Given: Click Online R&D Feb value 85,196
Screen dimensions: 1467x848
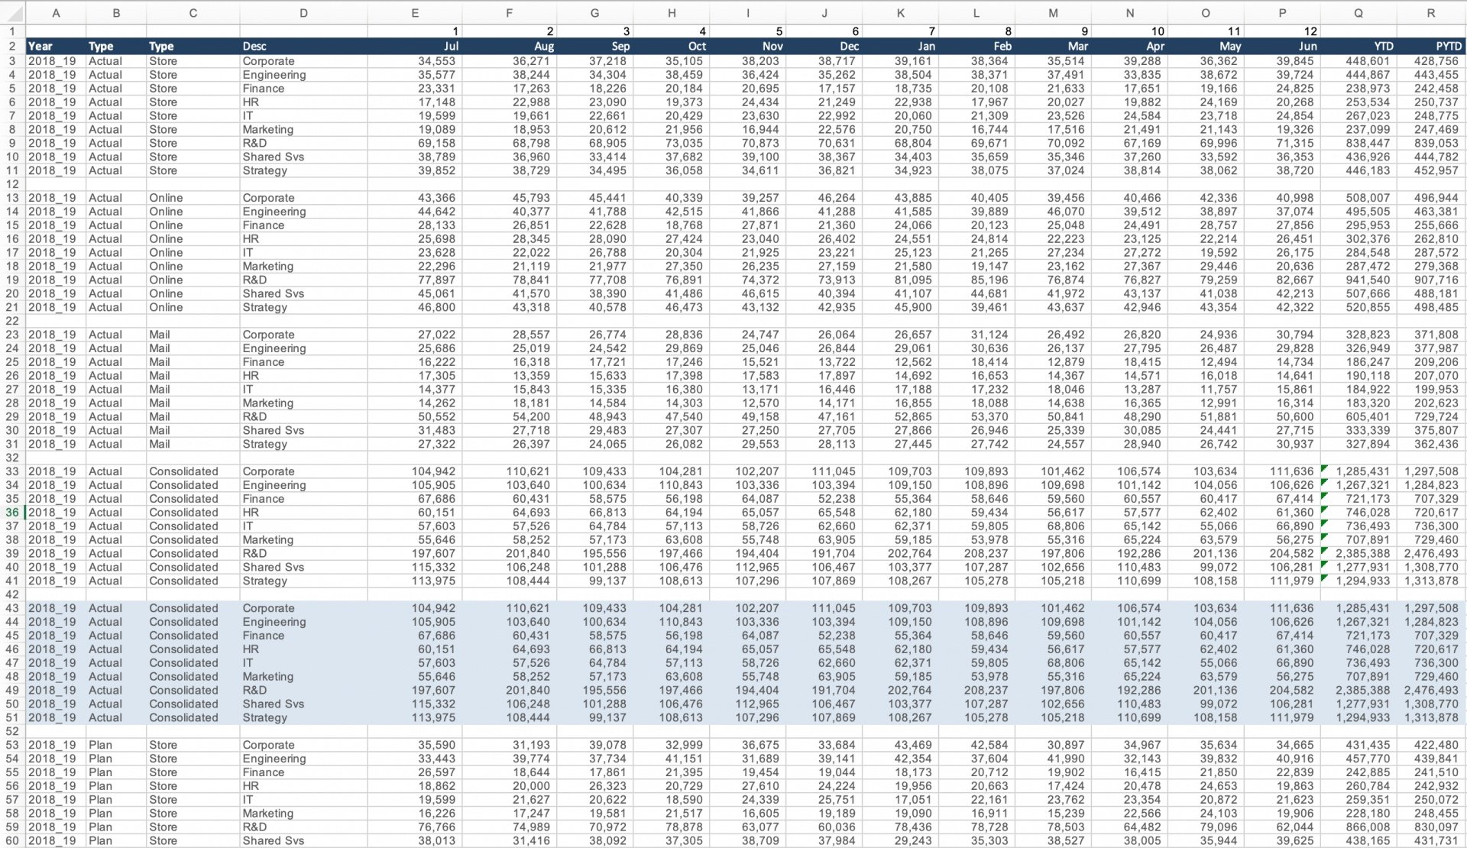Looking at the screenshot, I should click(977, 280).
